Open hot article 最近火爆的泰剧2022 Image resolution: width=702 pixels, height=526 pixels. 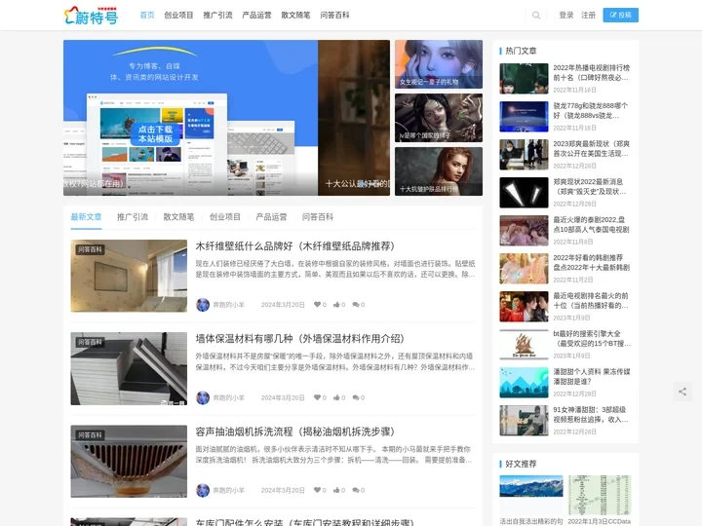point(591,225)
